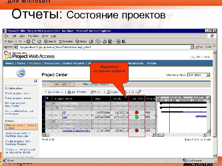Click the Project Center round icon
The image size is (222, 166).
(x=21, y=73)
